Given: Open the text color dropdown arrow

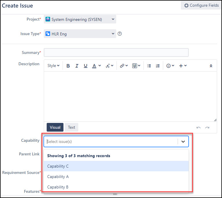Looking at the screenshot, I should pyautogui.click(x=100, y=66).
